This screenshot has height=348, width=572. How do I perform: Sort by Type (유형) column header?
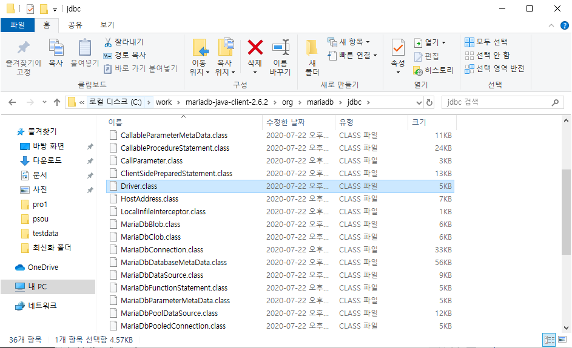[x=346, y=122]
